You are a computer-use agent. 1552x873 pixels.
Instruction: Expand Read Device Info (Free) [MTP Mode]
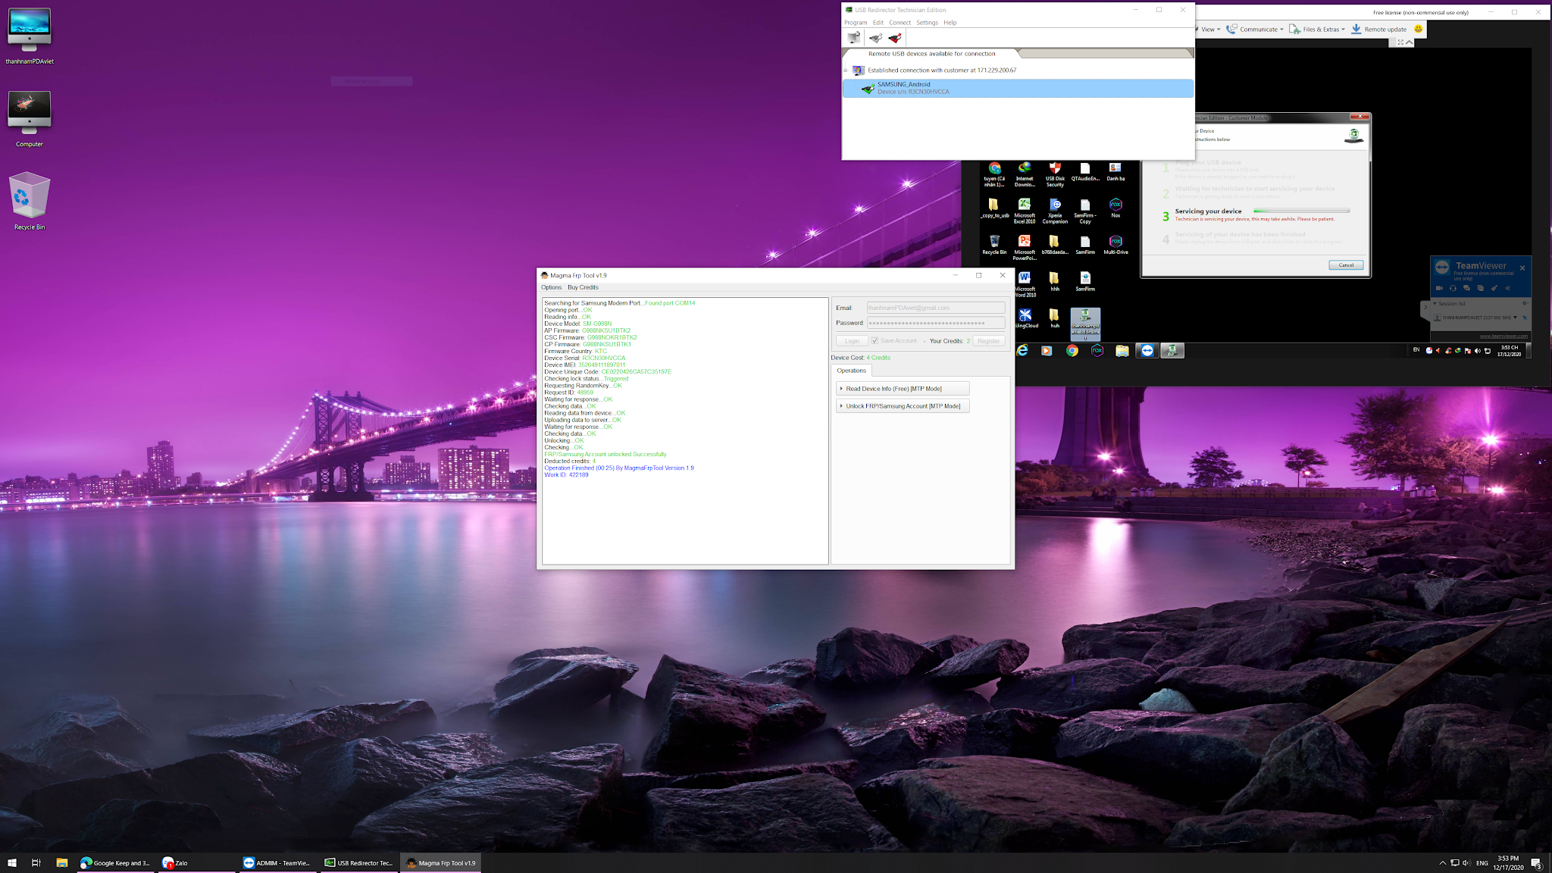point(902,389)
